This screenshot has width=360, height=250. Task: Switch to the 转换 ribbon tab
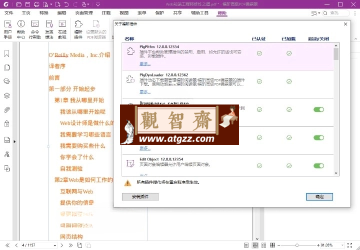pyautogui.click(x=44, y=13)
